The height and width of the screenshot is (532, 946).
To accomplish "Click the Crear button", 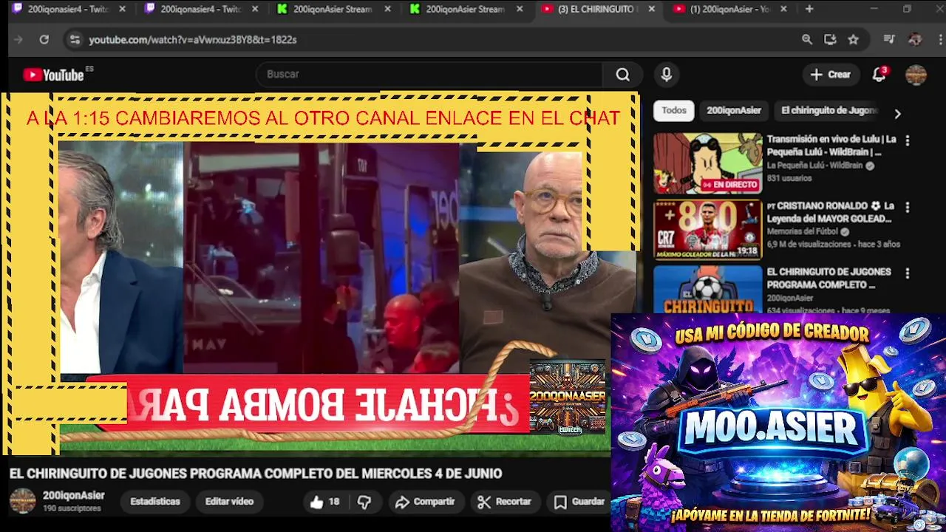I will coord(831,74).
